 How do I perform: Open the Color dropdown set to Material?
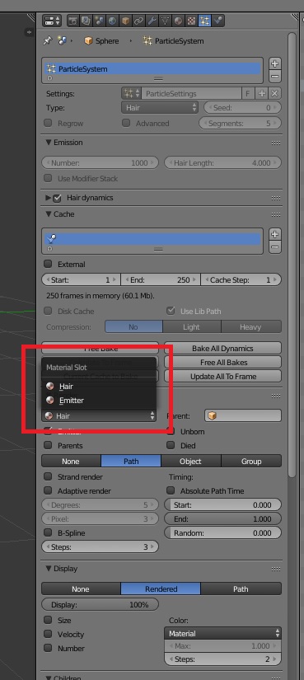tap(223, 634)
